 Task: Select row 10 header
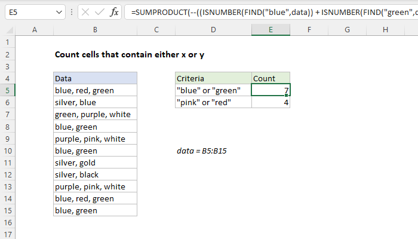(x=7, y=151)
